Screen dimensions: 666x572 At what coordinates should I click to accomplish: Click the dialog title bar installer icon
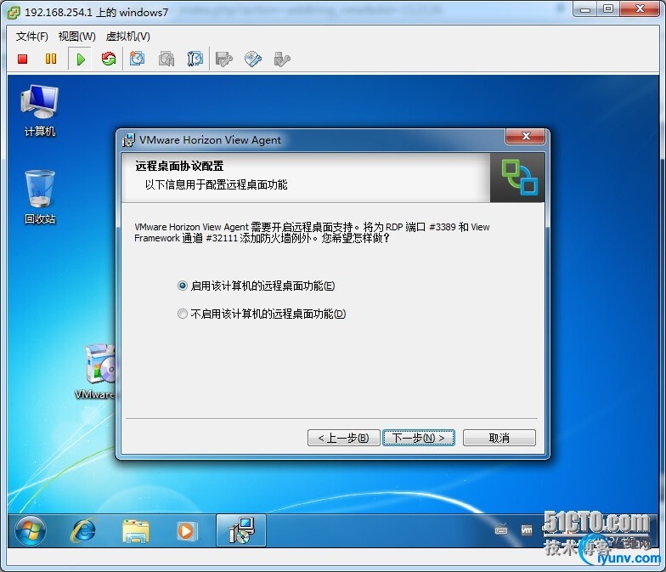(128, 139)
